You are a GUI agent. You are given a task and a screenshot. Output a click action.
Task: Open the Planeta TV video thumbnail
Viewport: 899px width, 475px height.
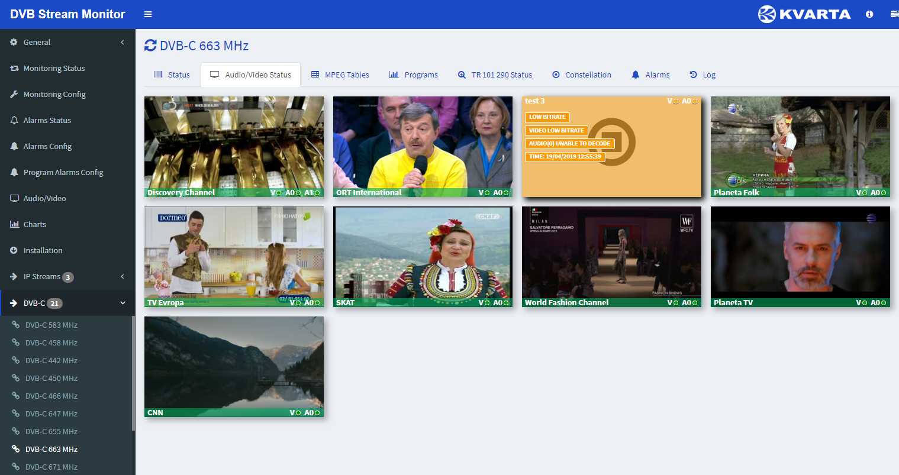[800, 257]
